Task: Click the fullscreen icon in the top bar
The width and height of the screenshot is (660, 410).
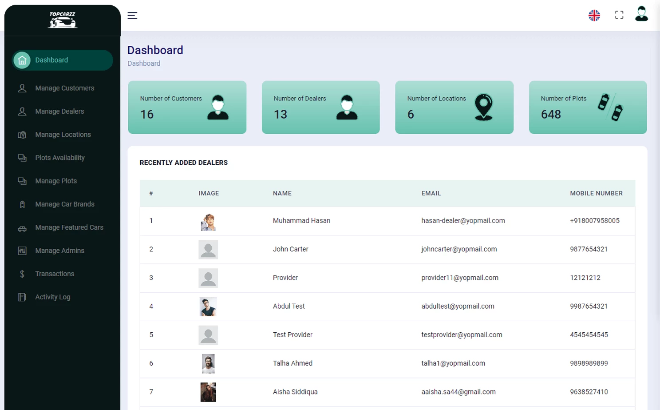Action: pyautogui.click(x=619, y=15)
